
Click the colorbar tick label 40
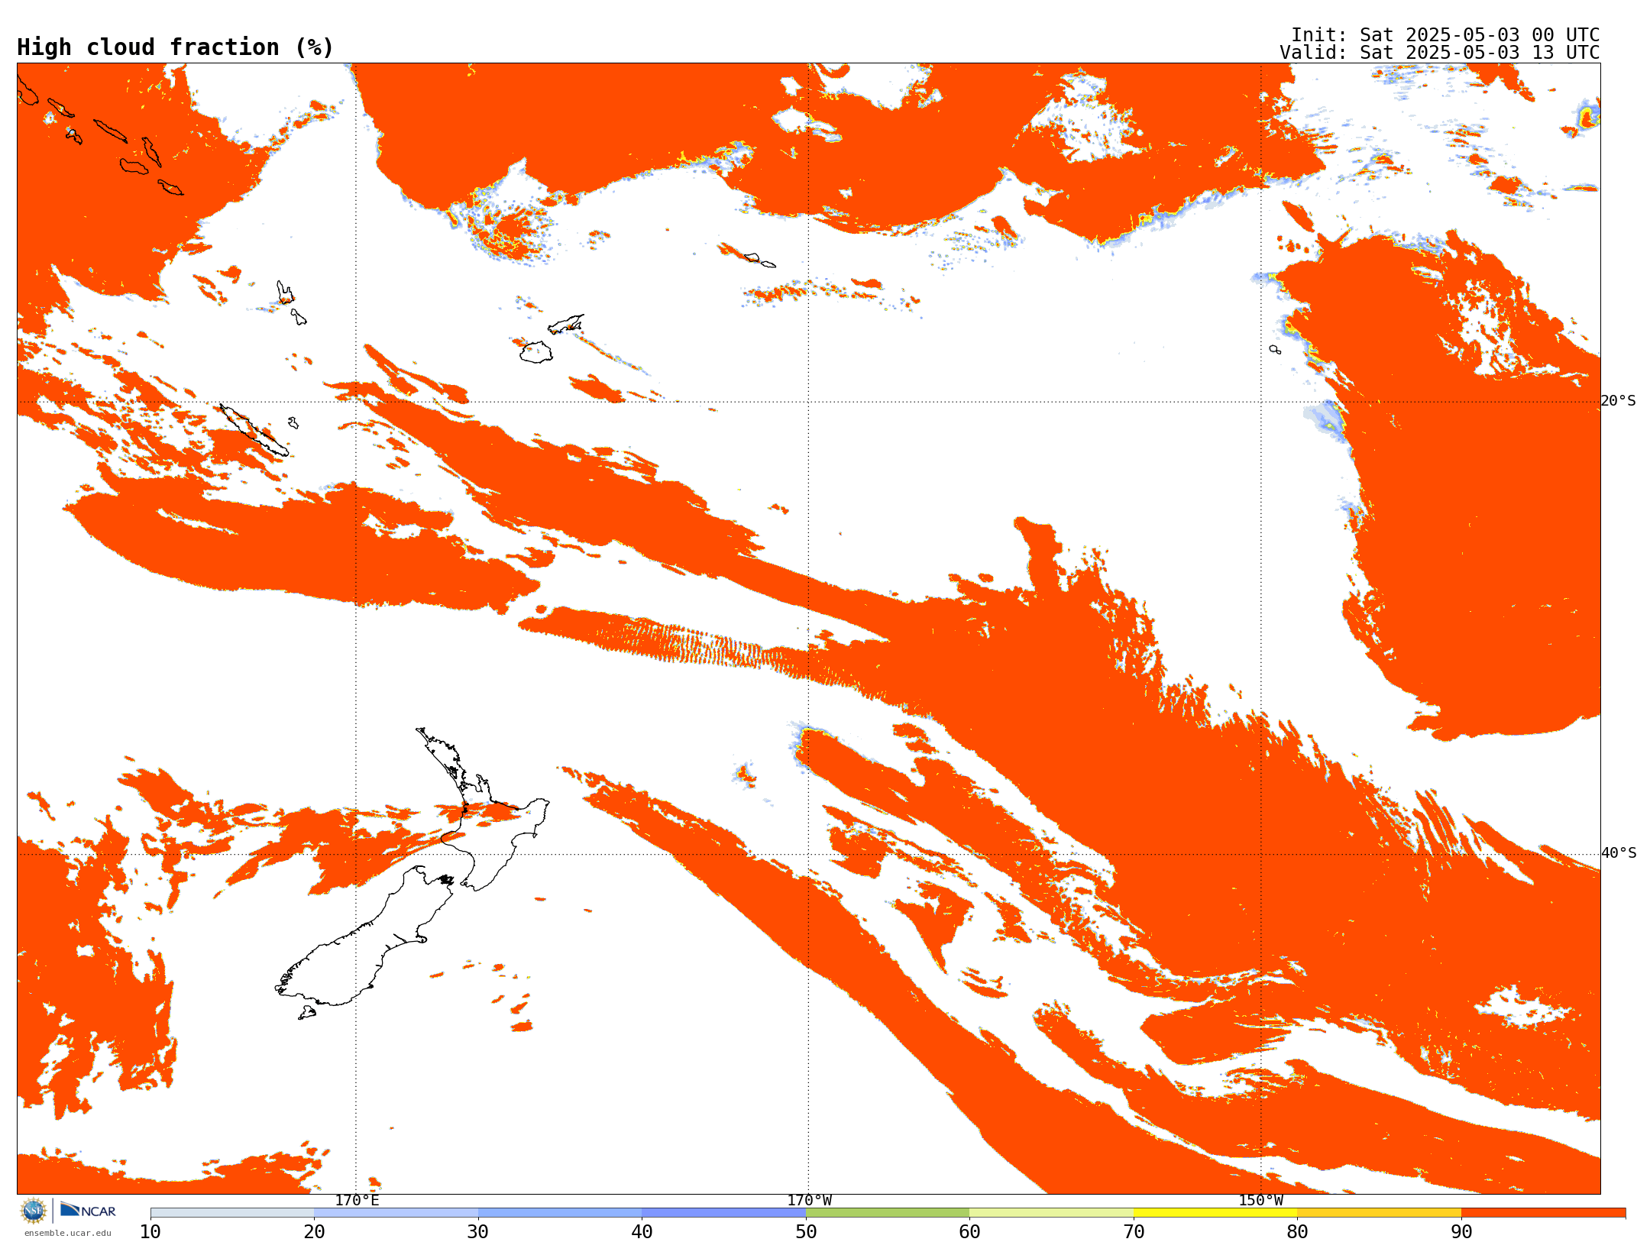[x=642, y=1231]
